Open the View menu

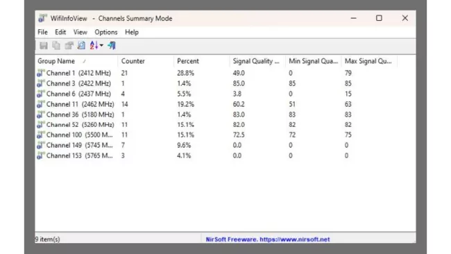click(x=80, y=32)
